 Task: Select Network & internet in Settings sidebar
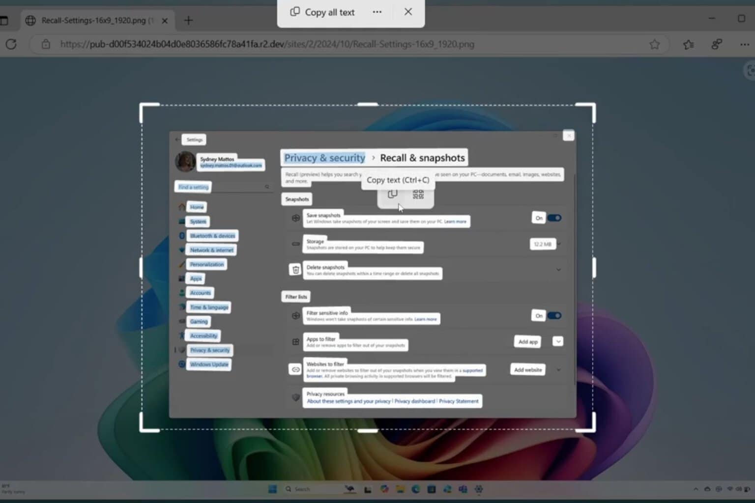212,250
